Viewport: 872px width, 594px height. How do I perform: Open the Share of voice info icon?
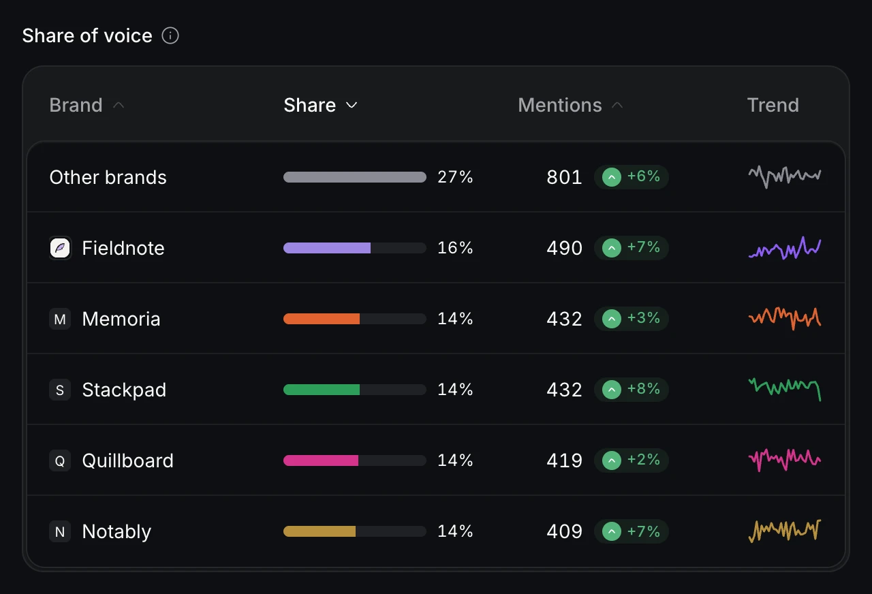click(x=170, y=35)
